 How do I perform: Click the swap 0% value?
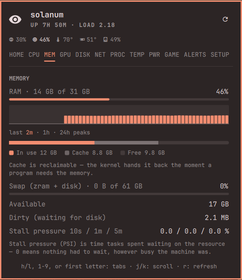click(224, 186)
